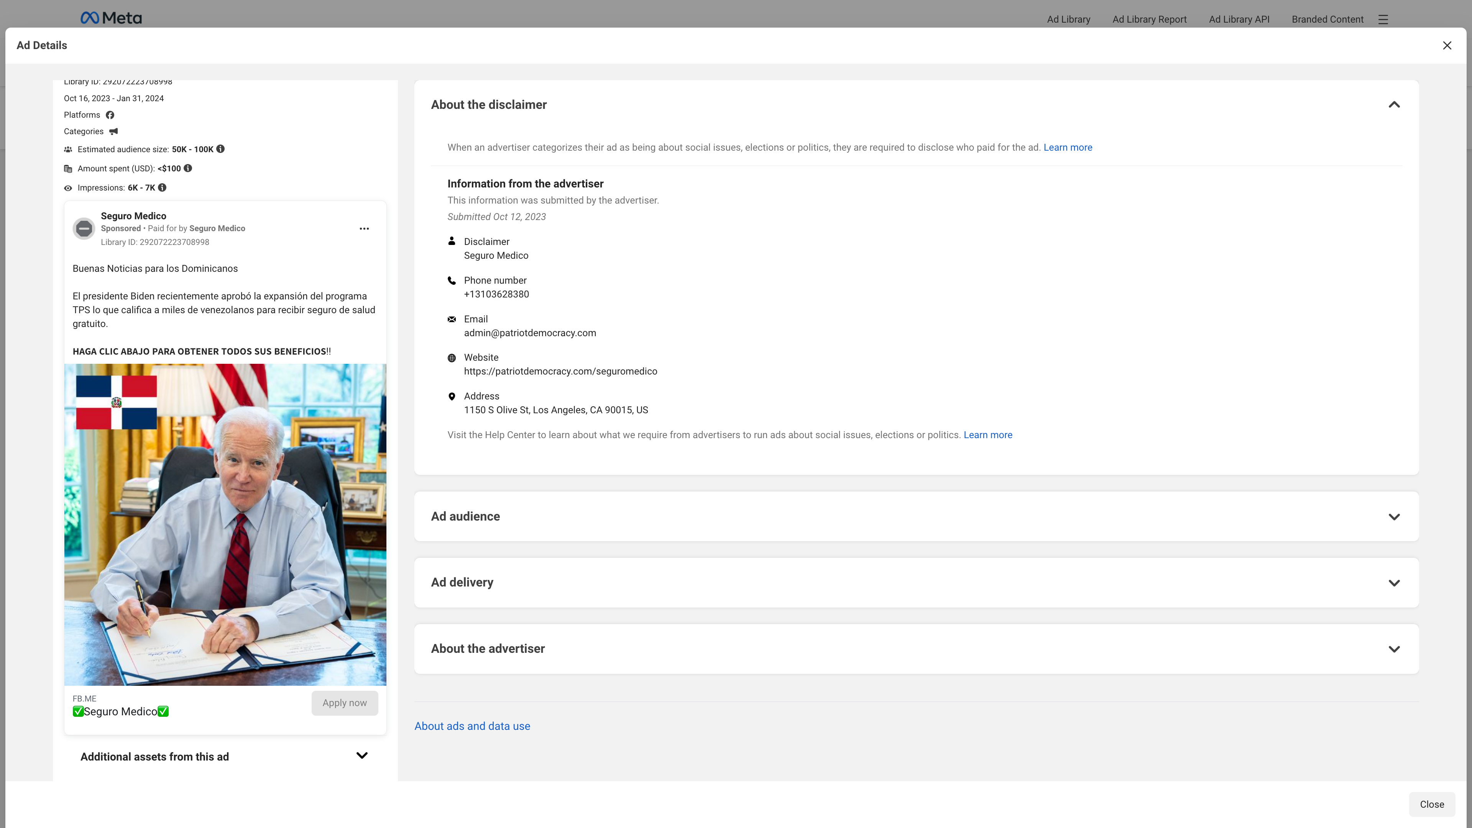The height and width of the screenshot is (828, 1472).
Task: Click the Categories megaphone icon
Action: pos(113,131)
